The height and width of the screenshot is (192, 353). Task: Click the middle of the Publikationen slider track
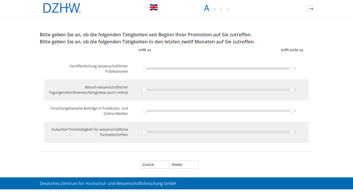point(218,69)
